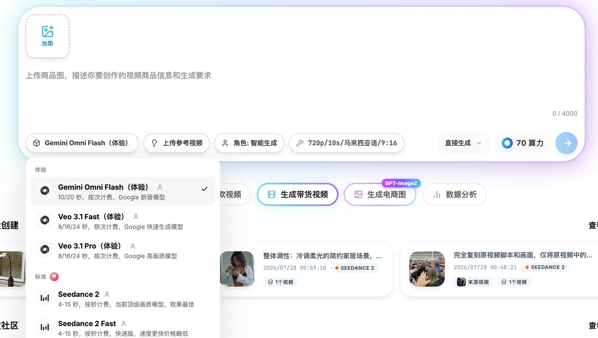Click SEEDANCE 2 tag on 00:48:21 card
Screen dimensions: 598x338
tap(545, 268)
